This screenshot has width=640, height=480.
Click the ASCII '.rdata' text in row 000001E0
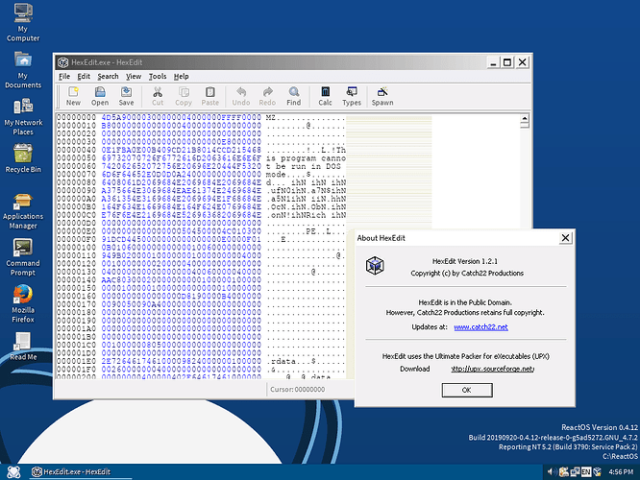[282, 361]
